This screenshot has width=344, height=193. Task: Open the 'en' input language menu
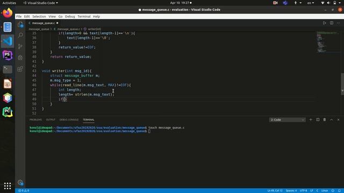pyautogui.click(x=311, y=3)
